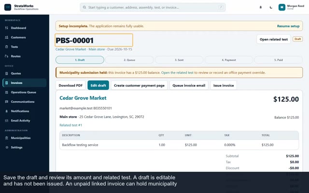Click the 0.000% tax cell
The width and height of the screenshot is (309, 193).
point(230,145)
